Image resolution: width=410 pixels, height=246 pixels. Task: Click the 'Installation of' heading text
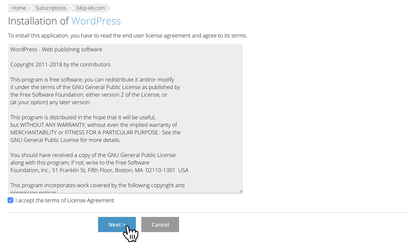click(x=38, y=21)
